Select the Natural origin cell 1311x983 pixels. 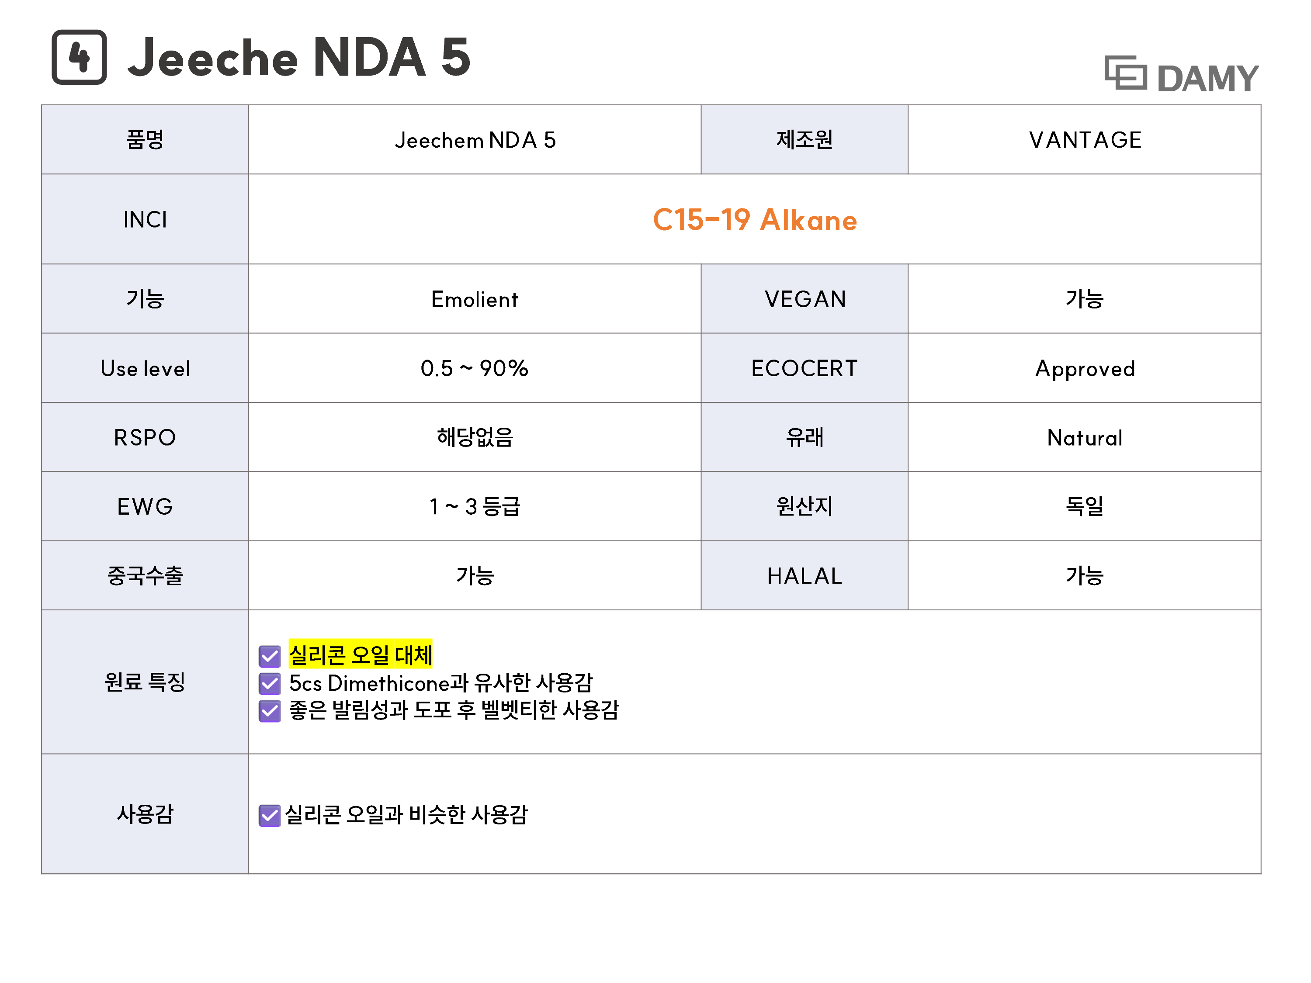click(x=1084, y=438)
